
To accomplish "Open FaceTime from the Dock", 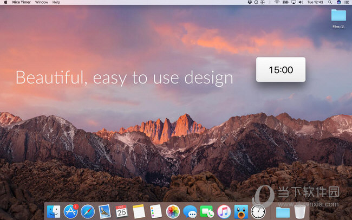I will (x=206, y=212).
